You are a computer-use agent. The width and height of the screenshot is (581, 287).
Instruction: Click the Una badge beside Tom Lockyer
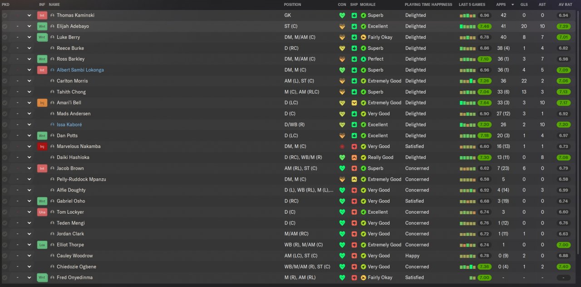click(x=42, y=212)
